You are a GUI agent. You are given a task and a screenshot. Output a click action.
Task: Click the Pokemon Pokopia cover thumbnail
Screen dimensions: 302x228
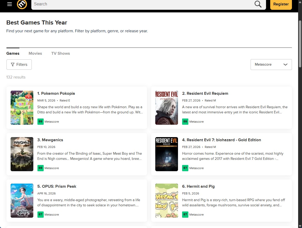pyautogui.click(x=22, y=108)
